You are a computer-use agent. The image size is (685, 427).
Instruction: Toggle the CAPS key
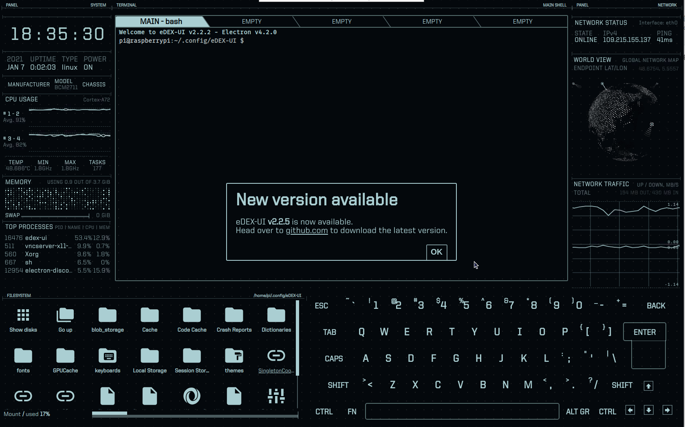click(x=334, y=359)
